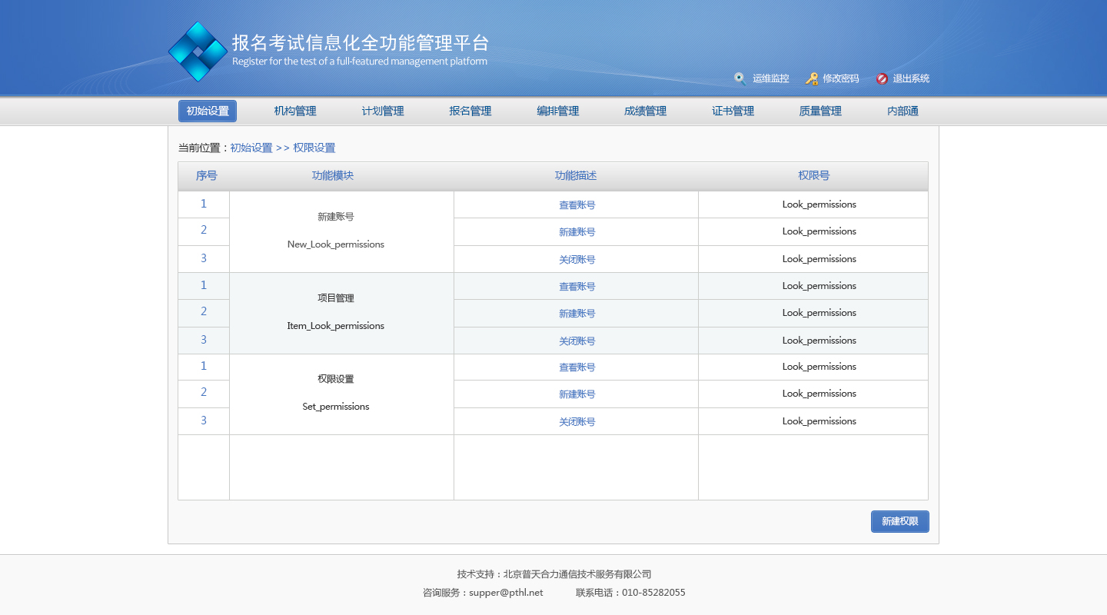Viewport: 1107px width, 615px height.
Task: Open the 证书管理 menu item
Action: tap(733, 111)
